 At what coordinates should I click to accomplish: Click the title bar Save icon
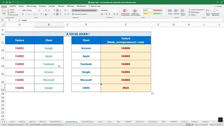pyautogui.click(x=7, y=2)
